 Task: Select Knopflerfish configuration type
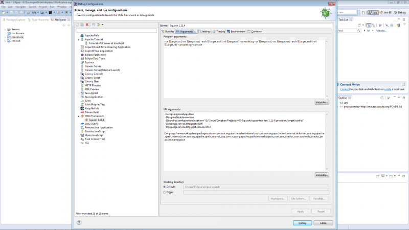[92, 108]
